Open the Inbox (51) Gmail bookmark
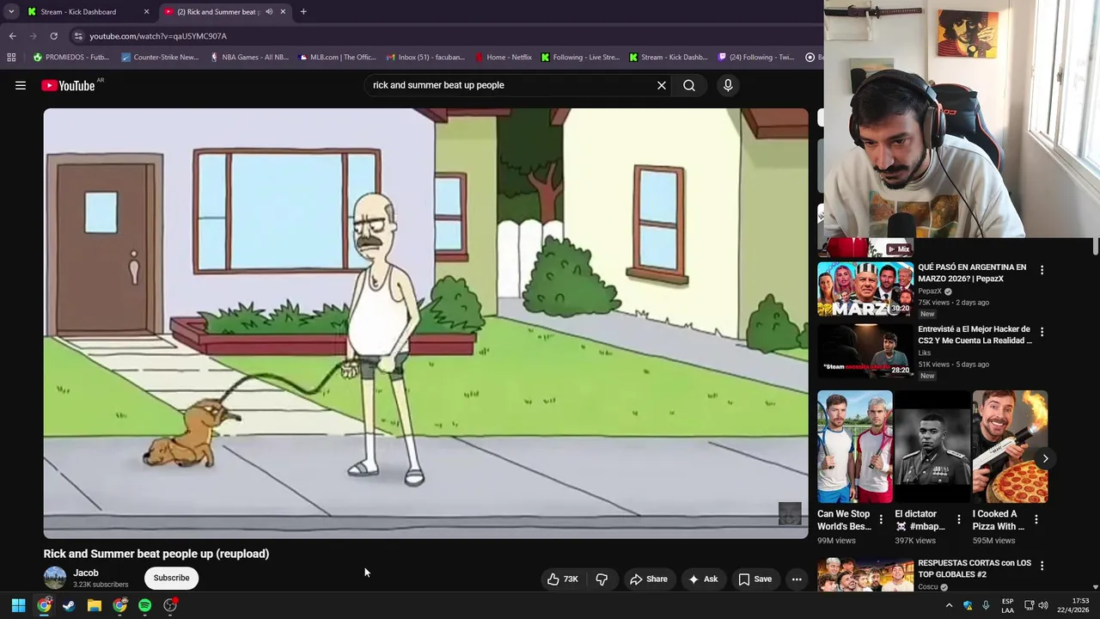The image size is (1100, 619). tap(425, 58)
